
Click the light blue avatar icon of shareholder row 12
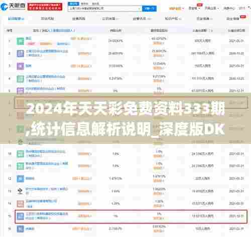pyautogui.click(x=20, y=178)
